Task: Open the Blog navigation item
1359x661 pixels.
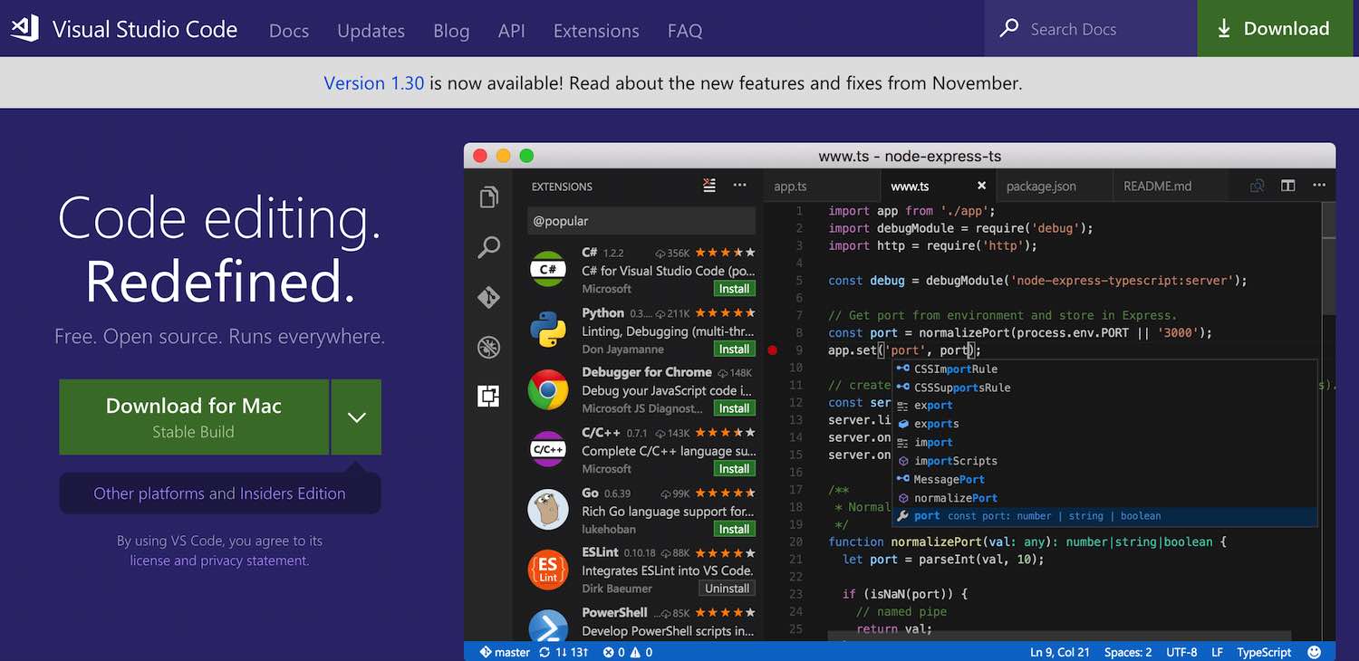Action: 451,31
